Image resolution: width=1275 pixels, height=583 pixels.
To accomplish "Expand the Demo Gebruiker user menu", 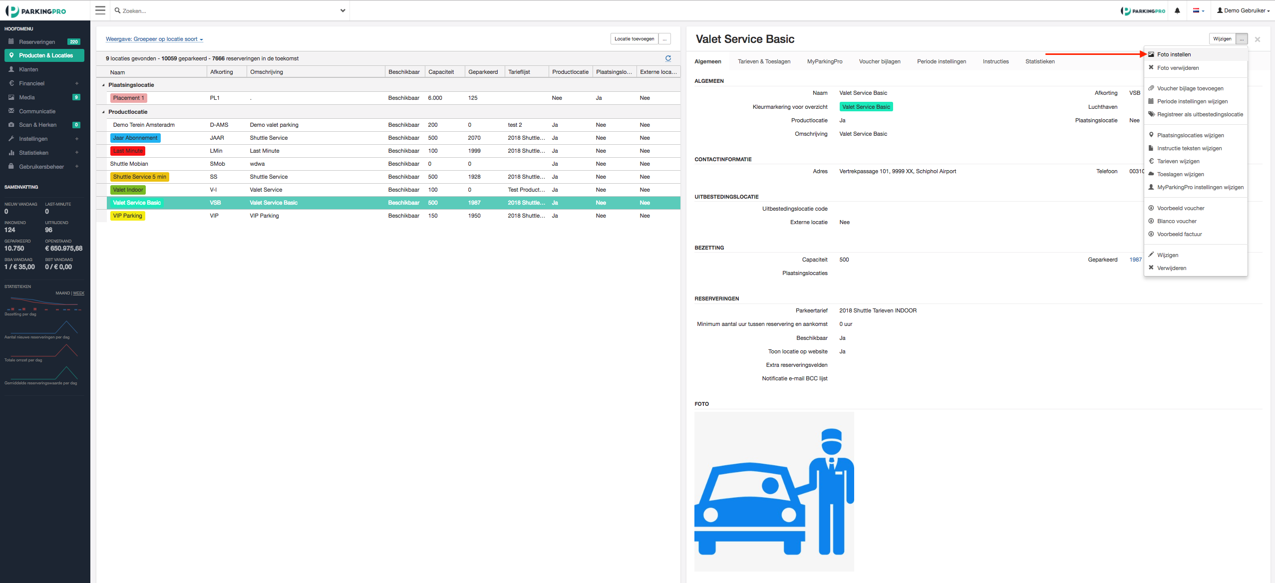I will (x=1246, y=10).
